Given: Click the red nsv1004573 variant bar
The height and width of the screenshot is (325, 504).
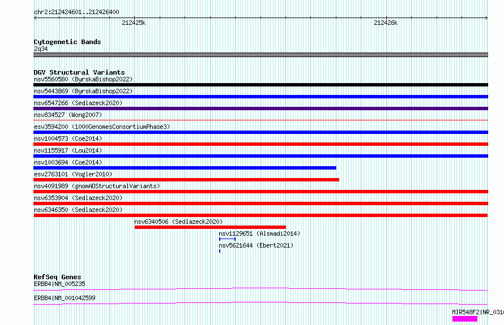Looking at the screenshot, I should pos(260,144).
